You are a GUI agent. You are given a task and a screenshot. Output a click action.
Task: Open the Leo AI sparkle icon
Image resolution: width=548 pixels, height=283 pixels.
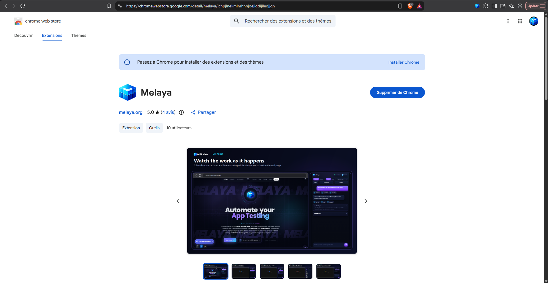pos(511,6)
